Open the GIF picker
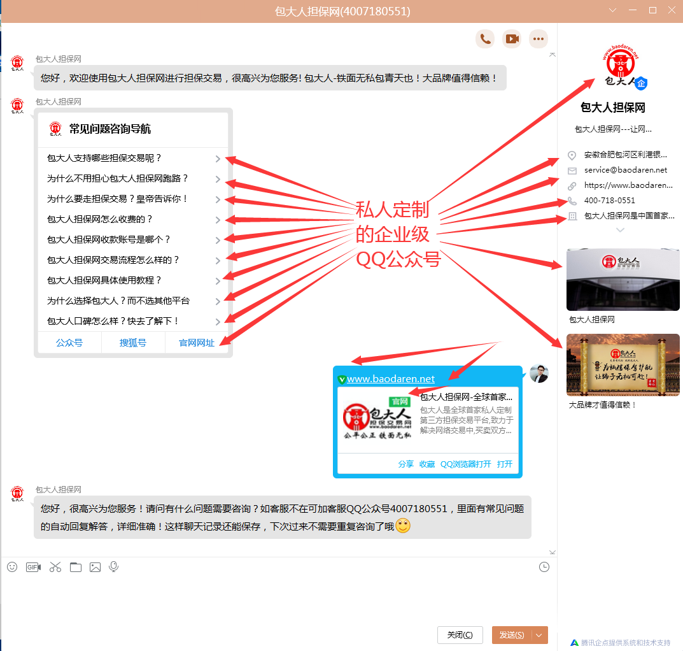The width and height of the screenshot is (683, 651). [x=33, y=567]
